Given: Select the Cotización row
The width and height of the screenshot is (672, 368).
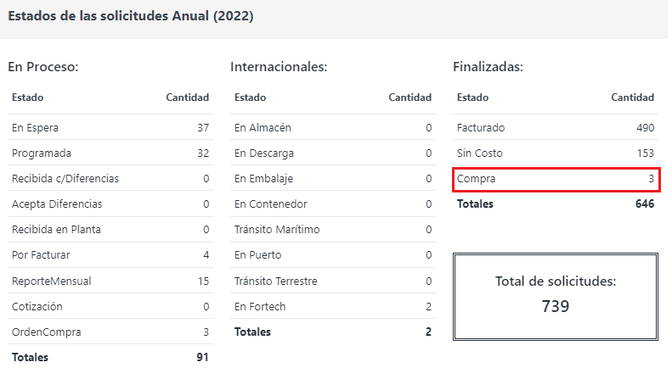Looking at the screenshot, I should coord(110,306).
